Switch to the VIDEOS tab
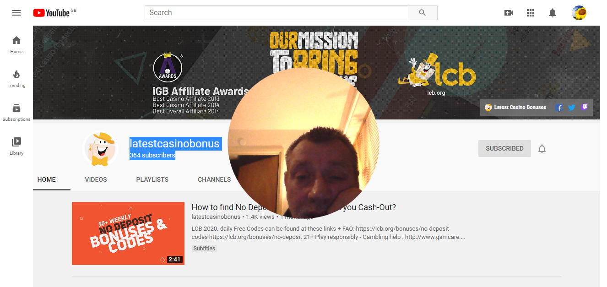Image resolution: width=607 pixels, height=287 pixels. tap(96, 179)
